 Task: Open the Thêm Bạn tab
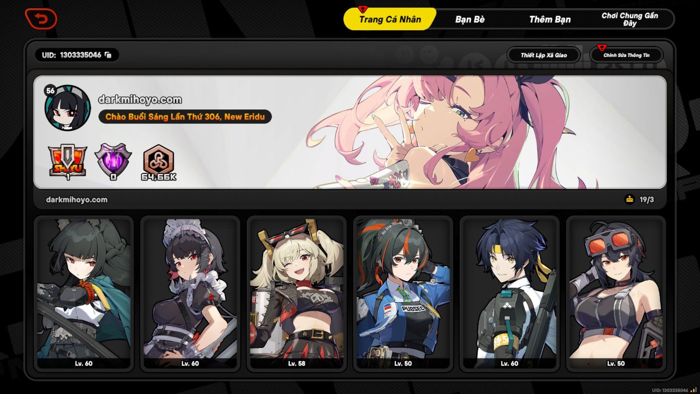[x=550, y=19]
